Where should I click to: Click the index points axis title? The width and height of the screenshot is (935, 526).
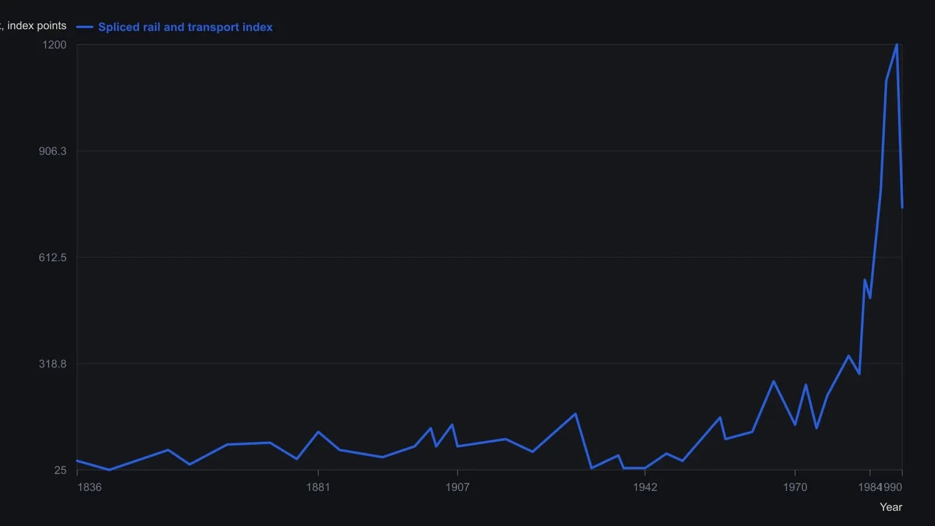(x=33, y=26)
